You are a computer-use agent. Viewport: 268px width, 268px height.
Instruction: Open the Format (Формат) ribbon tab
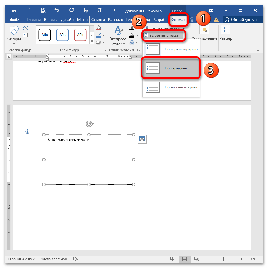178,20
